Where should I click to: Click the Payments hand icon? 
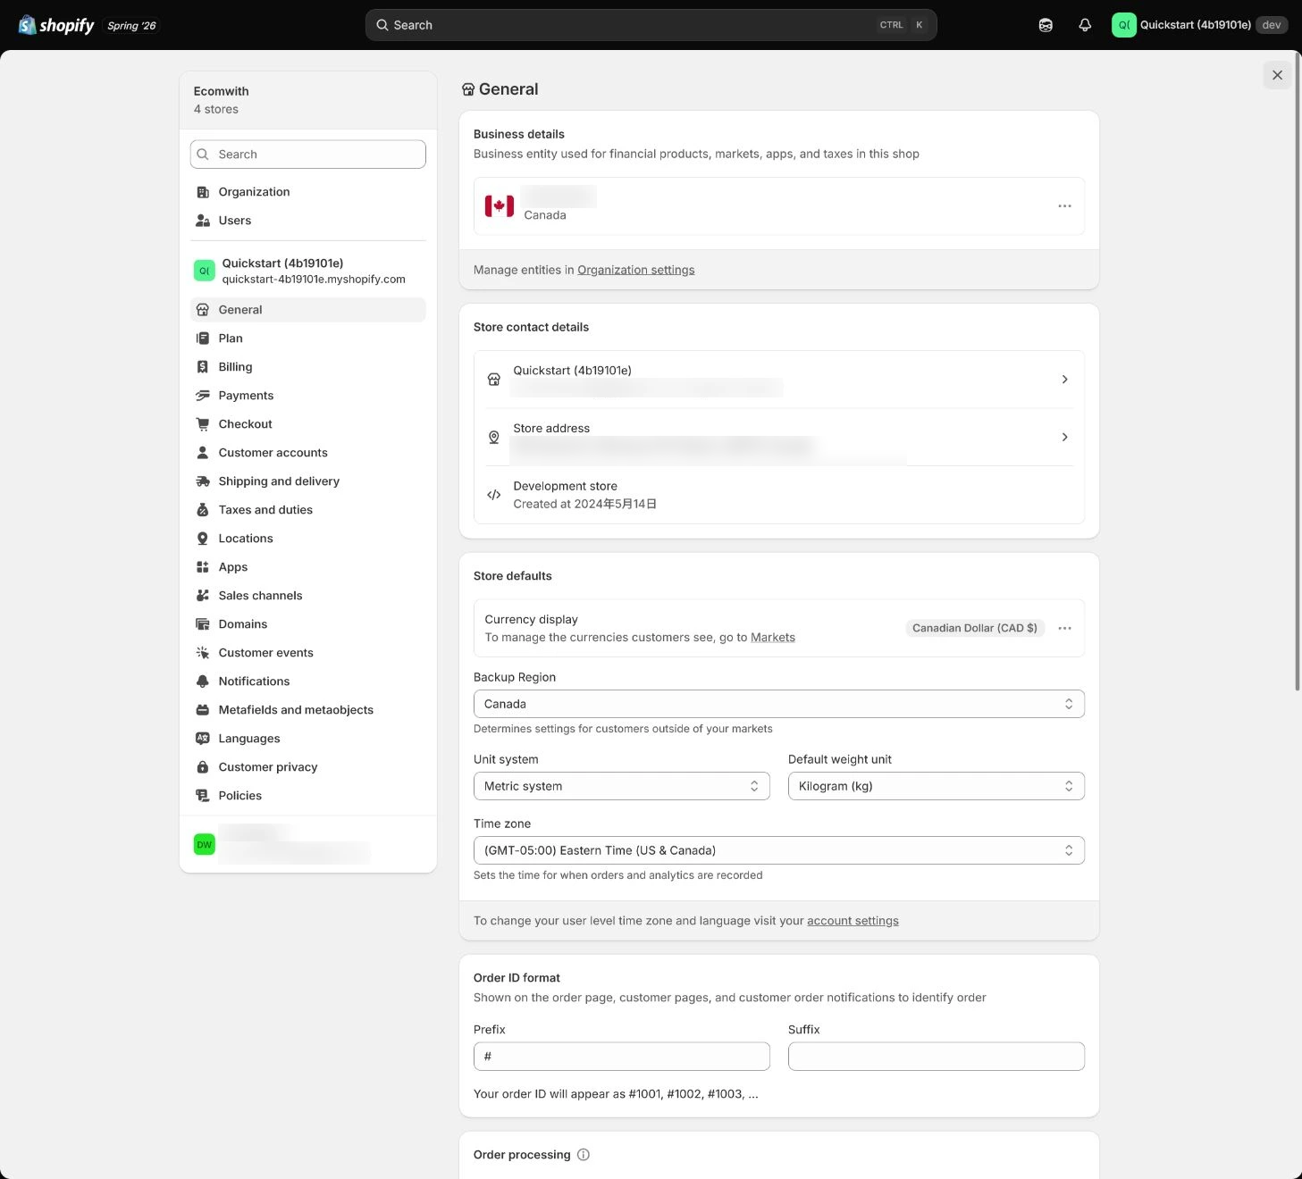pyautogui.click(x=203, y=396)
